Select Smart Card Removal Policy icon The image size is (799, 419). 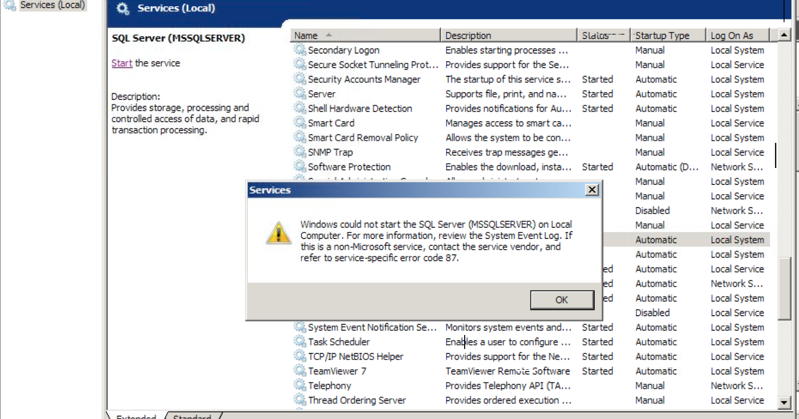pyautogui.click(x=300, y=137)
